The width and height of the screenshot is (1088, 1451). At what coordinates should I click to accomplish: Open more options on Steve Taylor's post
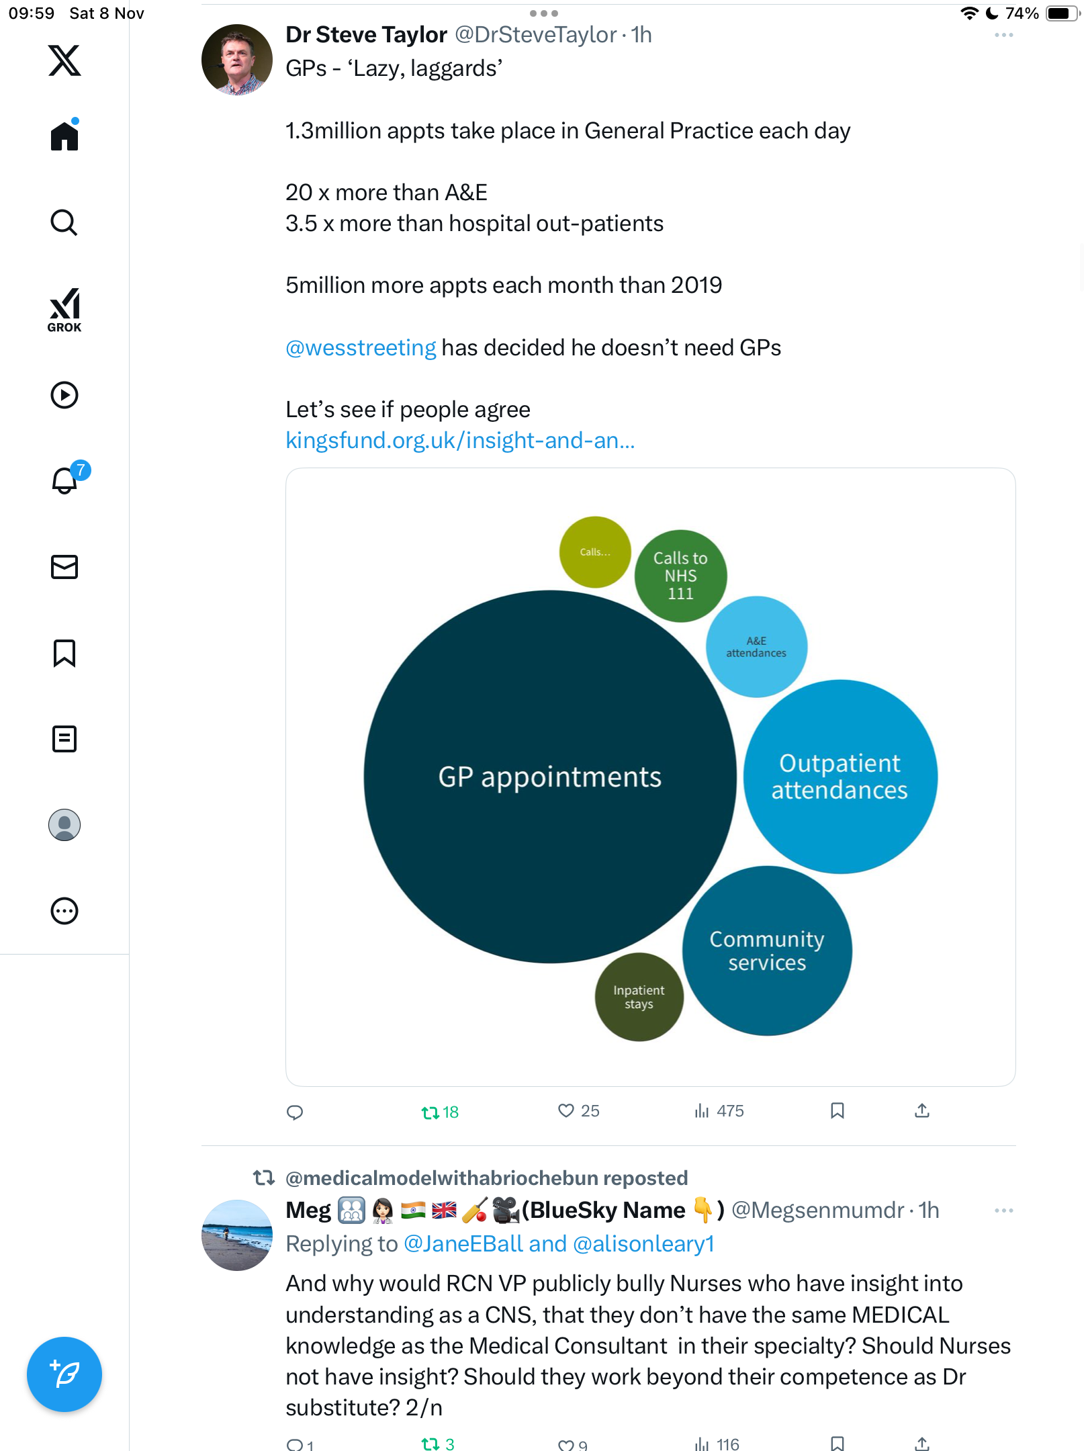pos(1003,35)
